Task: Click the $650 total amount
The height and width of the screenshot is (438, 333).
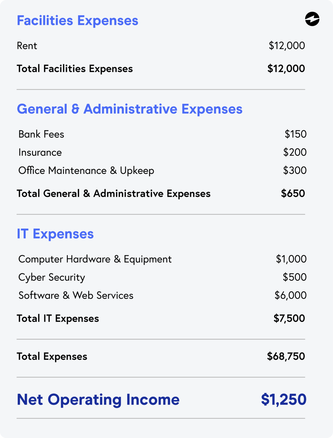Action: point(293,193)
